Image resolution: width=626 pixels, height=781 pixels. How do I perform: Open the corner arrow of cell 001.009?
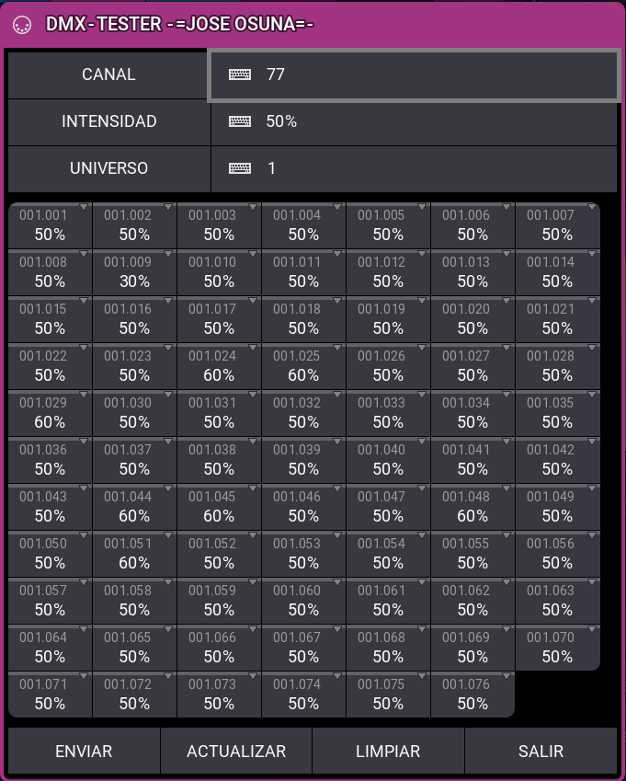click(x=168, y=255)
